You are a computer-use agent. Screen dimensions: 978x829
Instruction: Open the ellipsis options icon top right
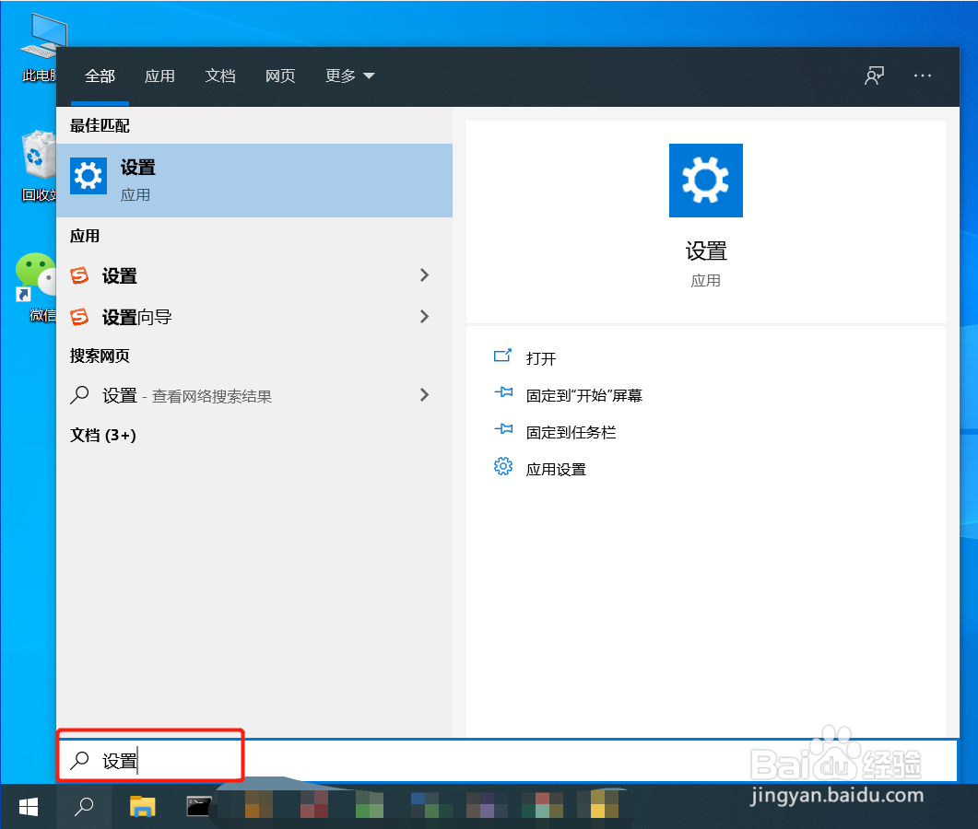pos(923,76)
